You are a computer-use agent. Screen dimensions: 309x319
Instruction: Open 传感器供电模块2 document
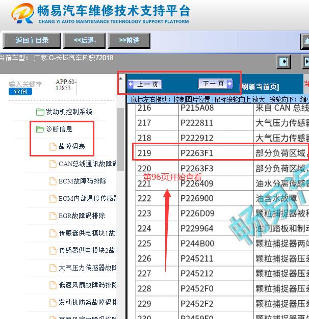88,250
